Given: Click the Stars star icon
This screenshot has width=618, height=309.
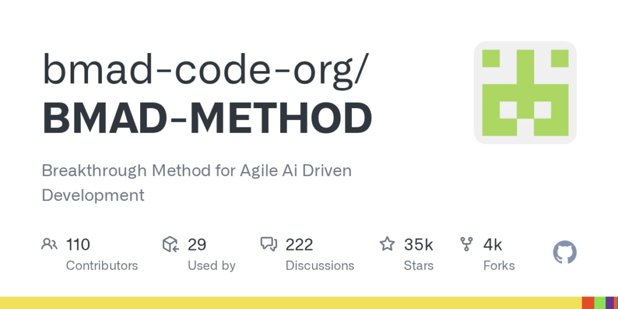Looking at the screenshot, I should (387, 244).
